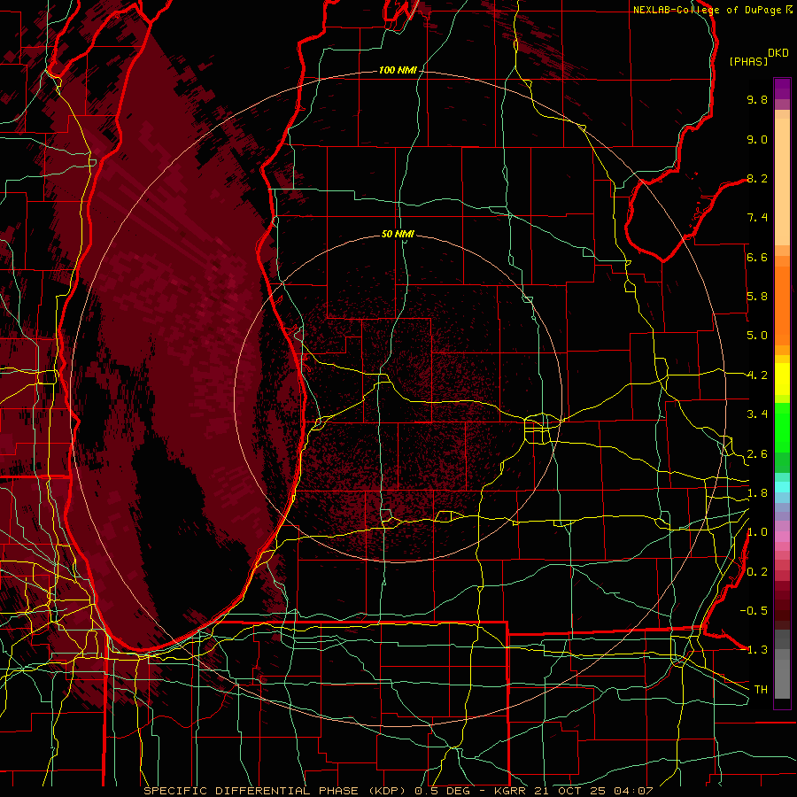Click the 5.0 scale value
Image resolution: width=797 pixels, height=797 pixels.
coord(757,336)
